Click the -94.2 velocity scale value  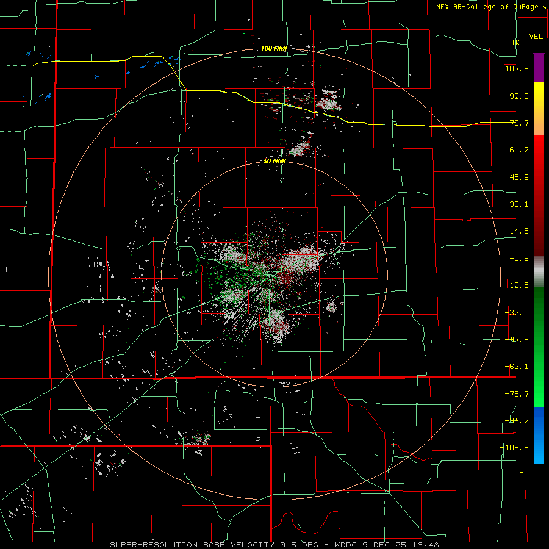pyautogui.click(x=517, y=420)
